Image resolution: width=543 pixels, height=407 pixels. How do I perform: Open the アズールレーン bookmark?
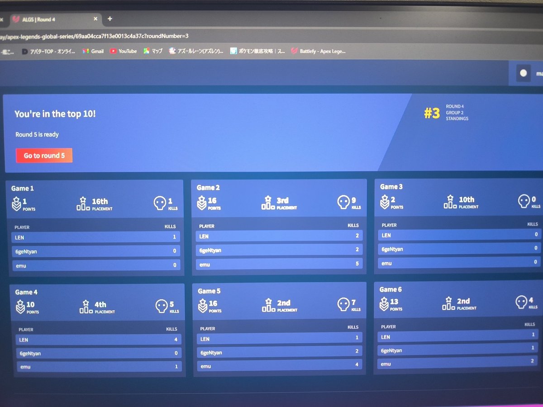(196, 51)
